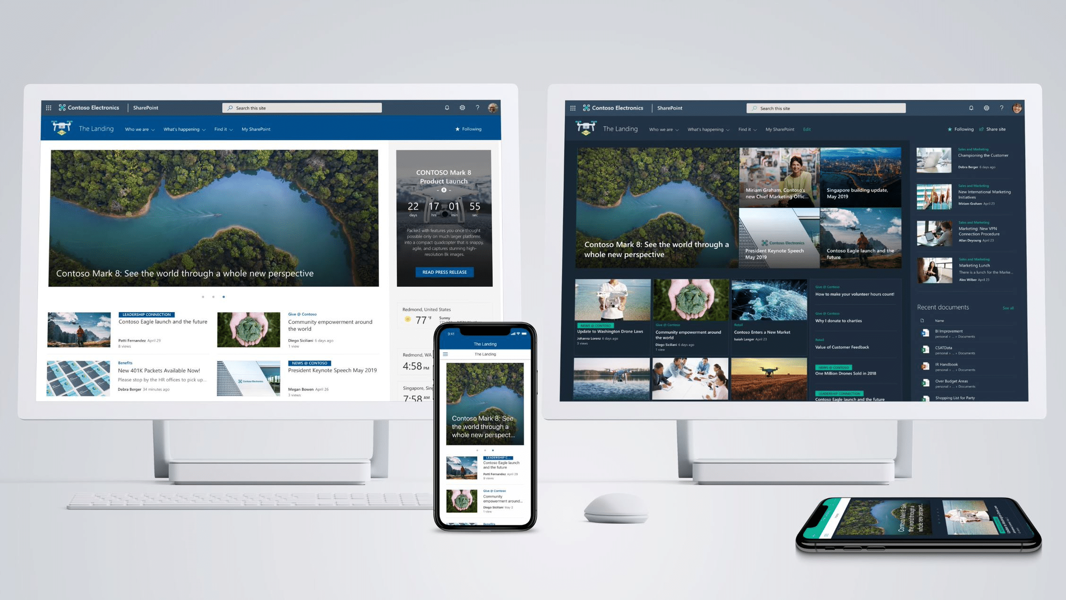Viewport: 1066px width, 600px height.
Task: Click the bell notification icon
Action: [447, 108]
